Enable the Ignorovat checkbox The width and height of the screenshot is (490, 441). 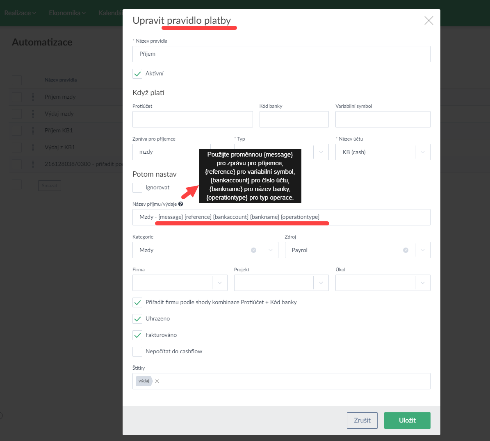coord(137,188)
